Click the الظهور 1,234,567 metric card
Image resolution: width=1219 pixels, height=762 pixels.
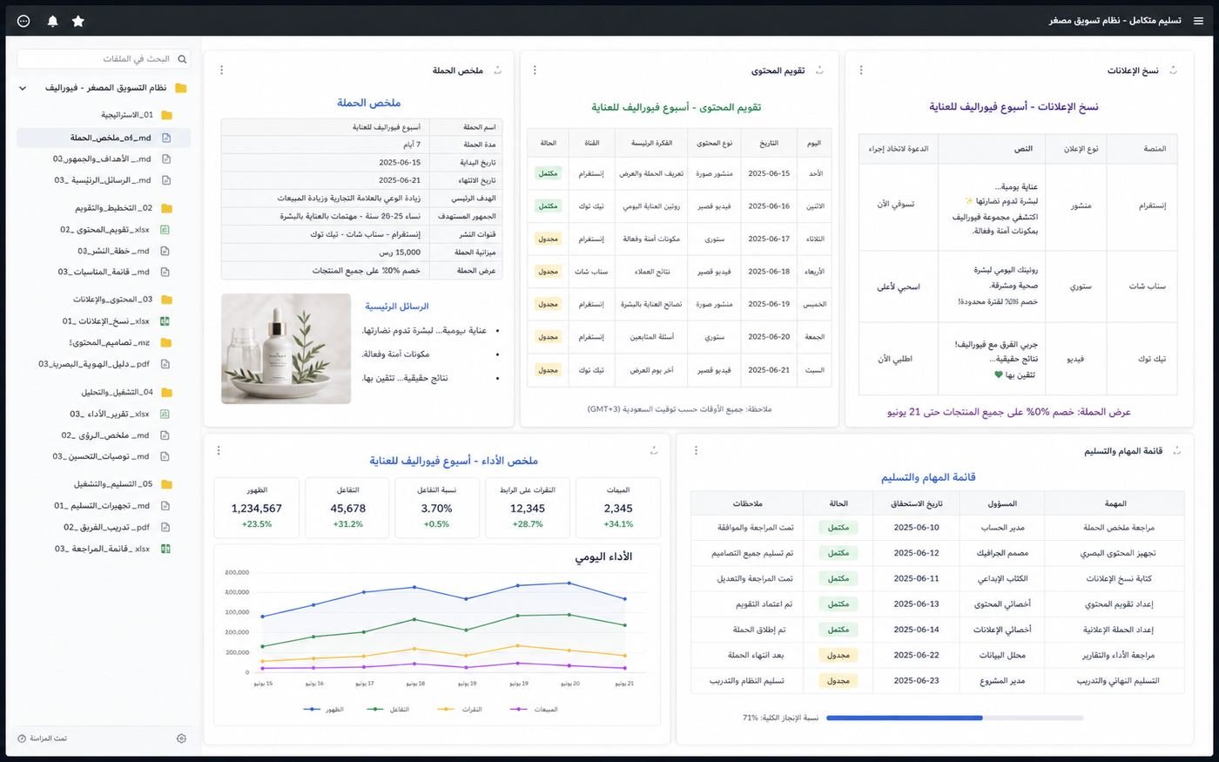click(x=257, y=507)
